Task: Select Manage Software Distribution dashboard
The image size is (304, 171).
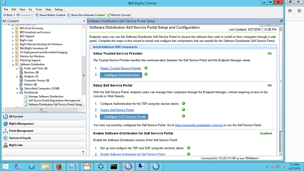Action: [46, 97]
